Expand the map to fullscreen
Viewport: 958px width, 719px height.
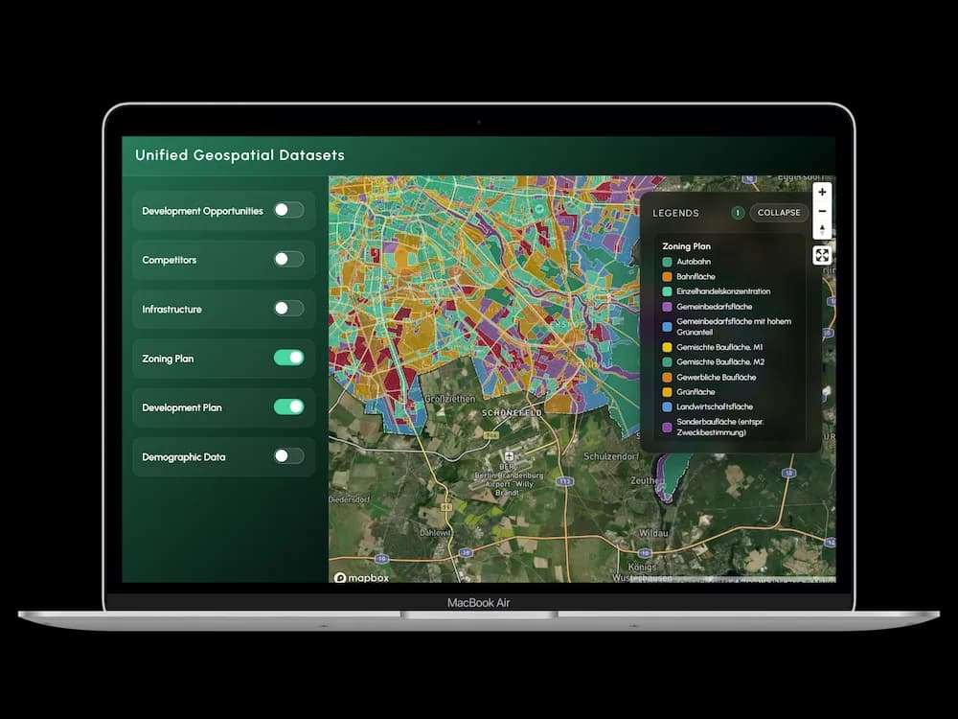tap(822, 255)
